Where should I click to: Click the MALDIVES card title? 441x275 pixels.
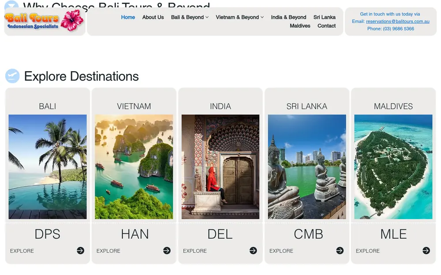click(393, 106)
